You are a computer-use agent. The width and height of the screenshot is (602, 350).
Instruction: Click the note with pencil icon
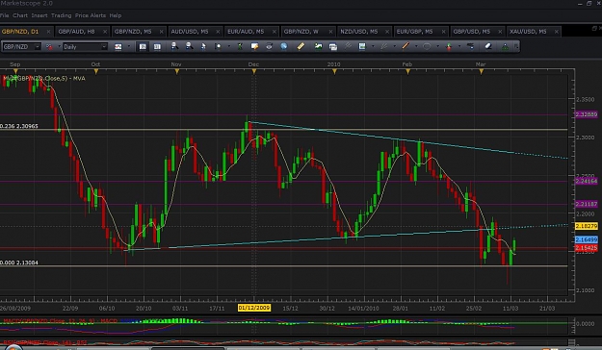click(x=254, y=47)
